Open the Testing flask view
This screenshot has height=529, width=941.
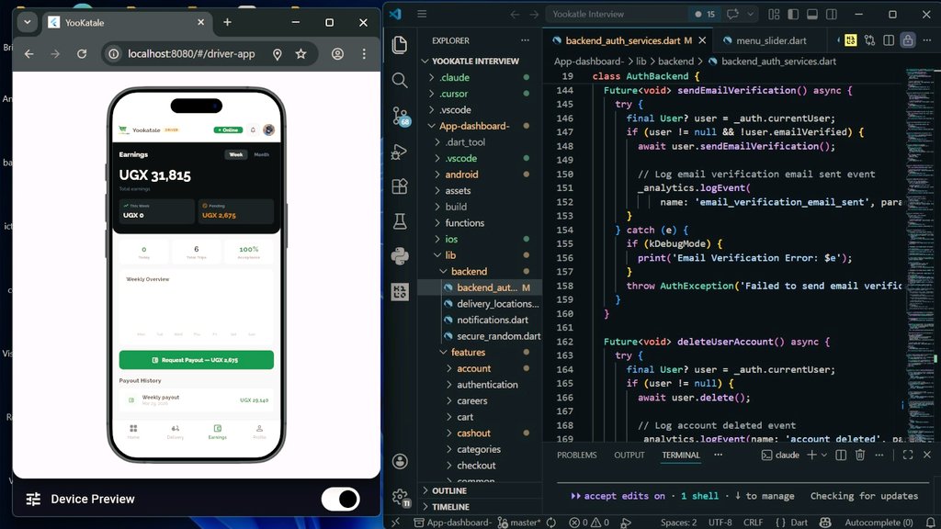[400, 221]
